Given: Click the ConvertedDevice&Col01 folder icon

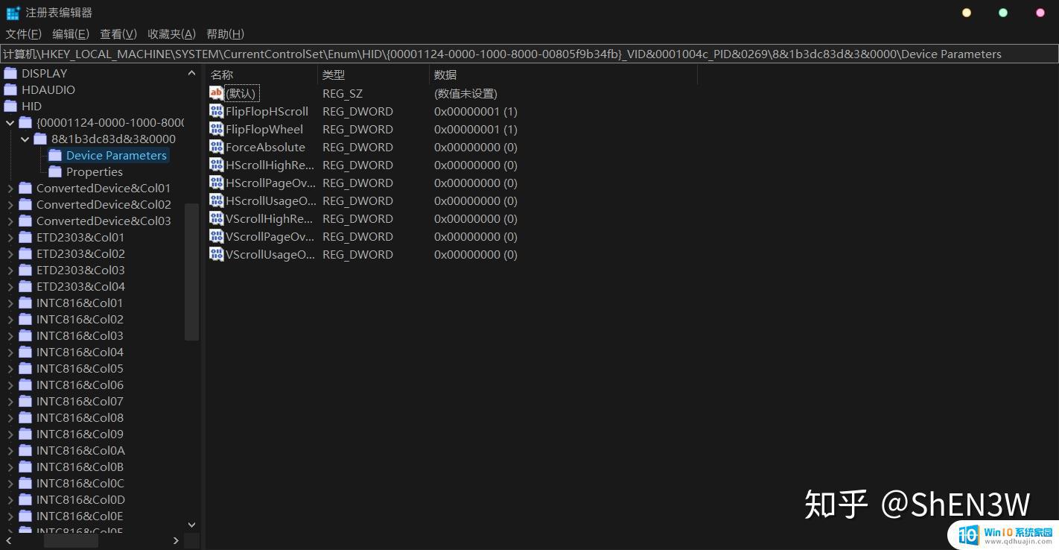Looking at the screenshot, I should pyautogui.click(x=25, y=188).
